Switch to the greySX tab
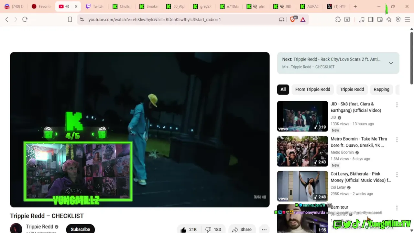 tap(202, 6)
